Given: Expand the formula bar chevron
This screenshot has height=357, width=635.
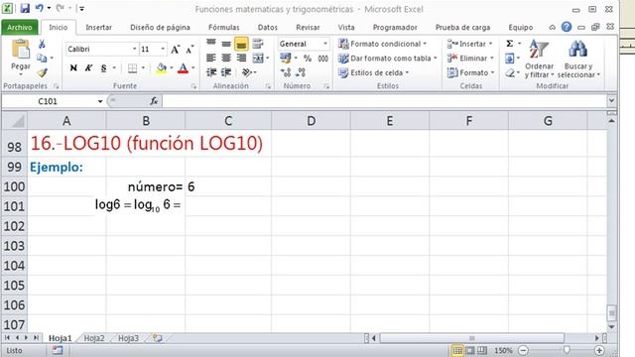Looking at the screenshot, I should pyautogui.click(x=611, y=101).
